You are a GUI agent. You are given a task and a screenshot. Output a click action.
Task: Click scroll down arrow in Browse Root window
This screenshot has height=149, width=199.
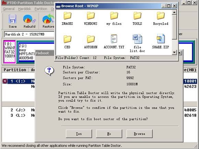point(174,52)
